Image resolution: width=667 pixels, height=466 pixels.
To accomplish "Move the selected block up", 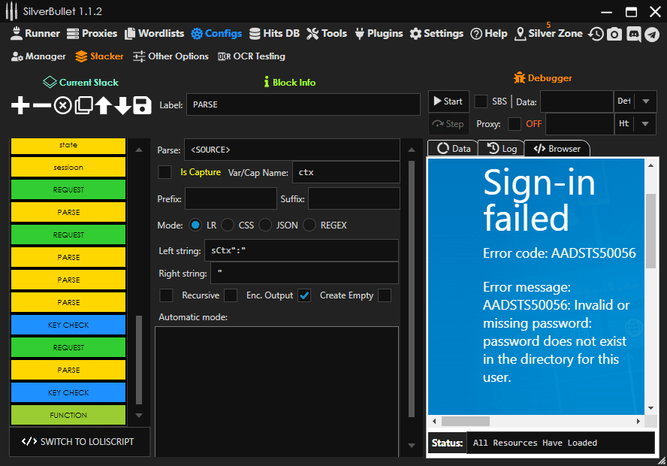I will coord(104,105).
